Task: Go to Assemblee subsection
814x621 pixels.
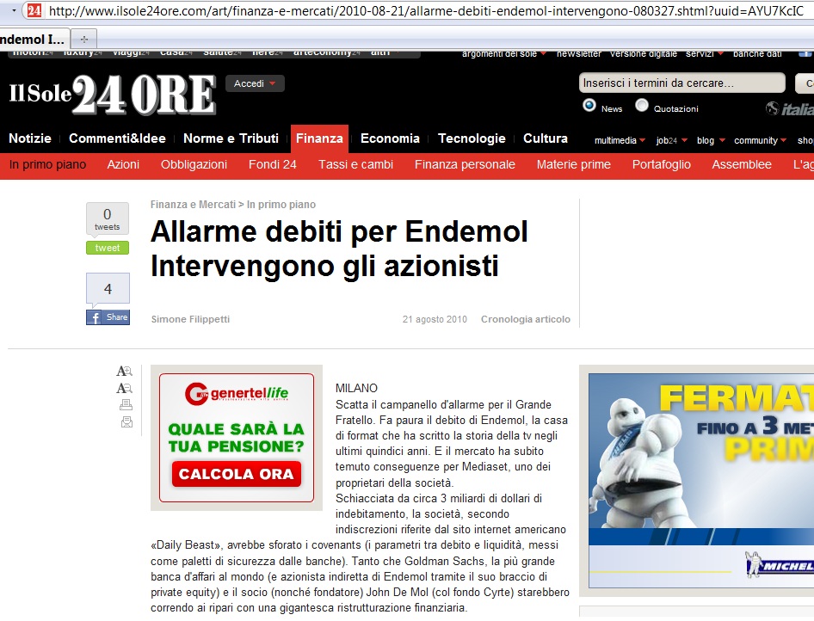Action: point(742,164)
